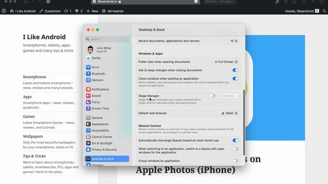
Task: Click the settings pane vertical scrollbar
Action: point(244,123)
